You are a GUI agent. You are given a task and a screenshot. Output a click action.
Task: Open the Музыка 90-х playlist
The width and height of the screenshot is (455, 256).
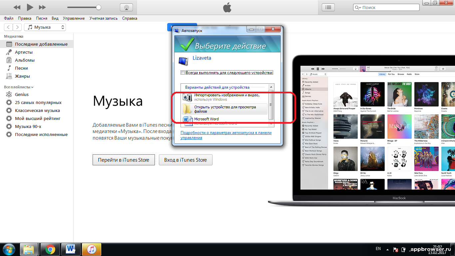37,126
